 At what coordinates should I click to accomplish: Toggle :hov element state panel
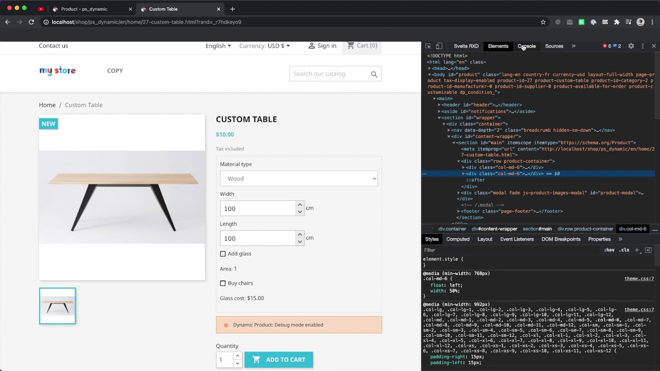(x=609, y=250)
